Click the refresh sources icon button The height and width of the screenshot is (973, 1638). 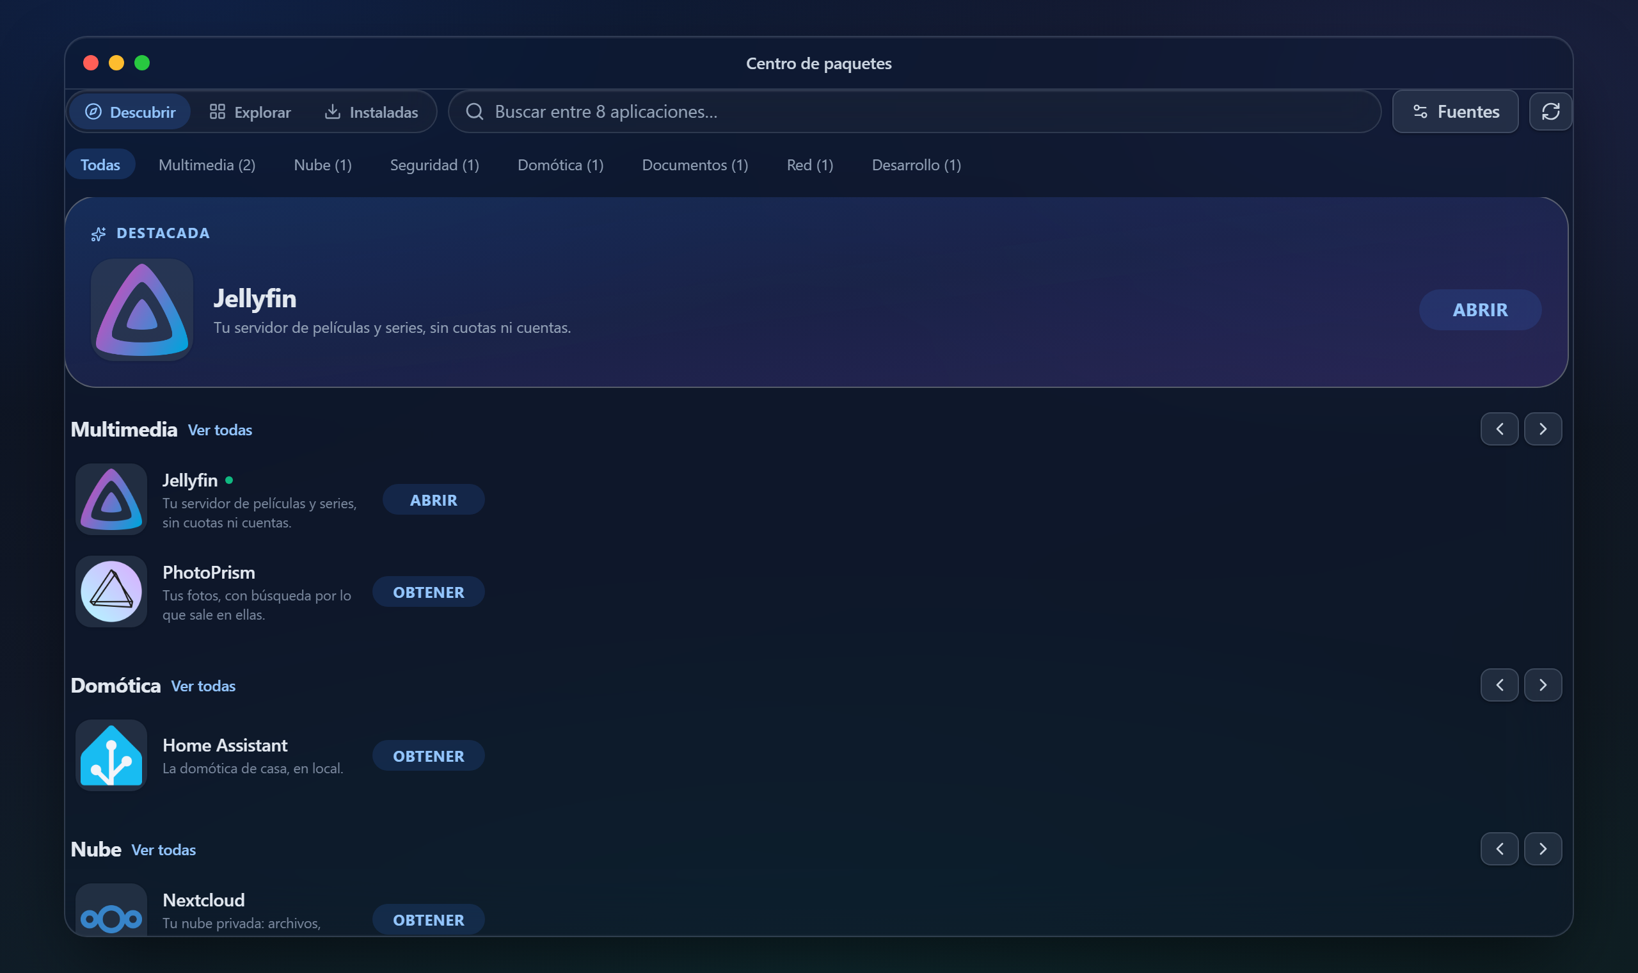1550,111
